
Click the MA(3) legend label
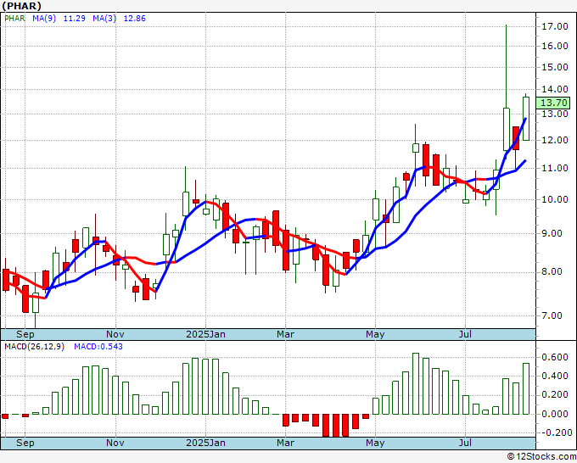tap(104, 19)
